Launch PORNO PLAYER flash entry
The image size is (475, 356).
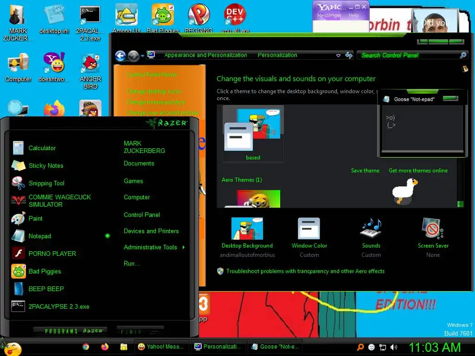click(x=52, y=254)
